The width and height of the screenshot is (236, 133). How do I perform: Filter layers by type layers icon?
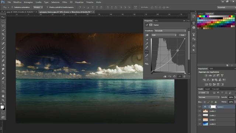222,93
